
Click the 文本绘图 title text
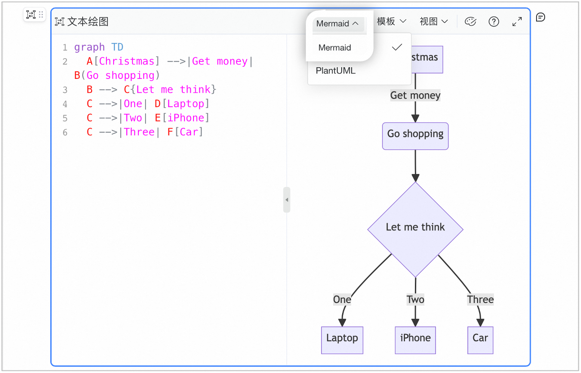(88, 22)
